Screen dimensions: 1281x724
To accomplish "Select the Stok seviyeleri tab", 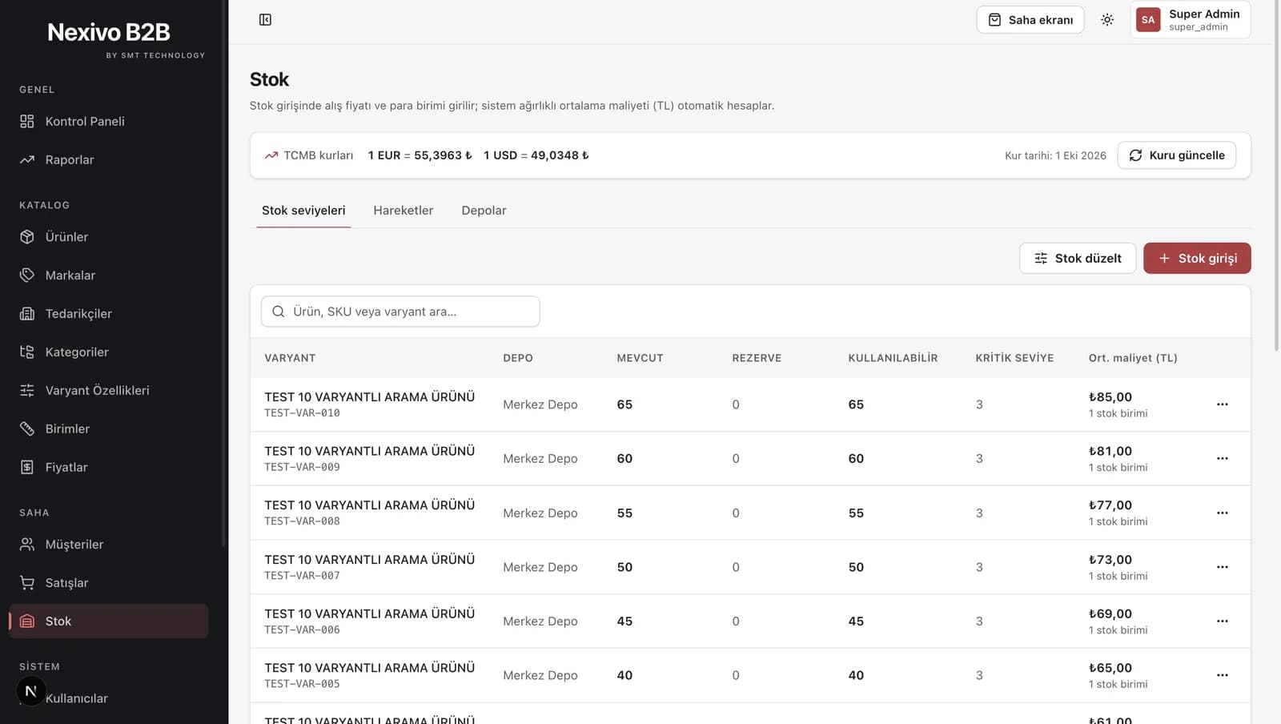I will click(303, 211).
